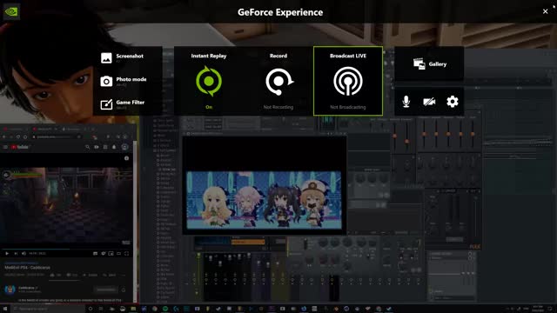The image size is (557, 313).
Task: Open the Game Filter option
Action: [x=122, y=104]
